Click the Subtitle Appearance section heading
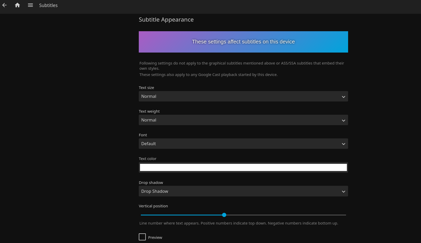Screen dimensions: 421x243 [x=166, y=20]
